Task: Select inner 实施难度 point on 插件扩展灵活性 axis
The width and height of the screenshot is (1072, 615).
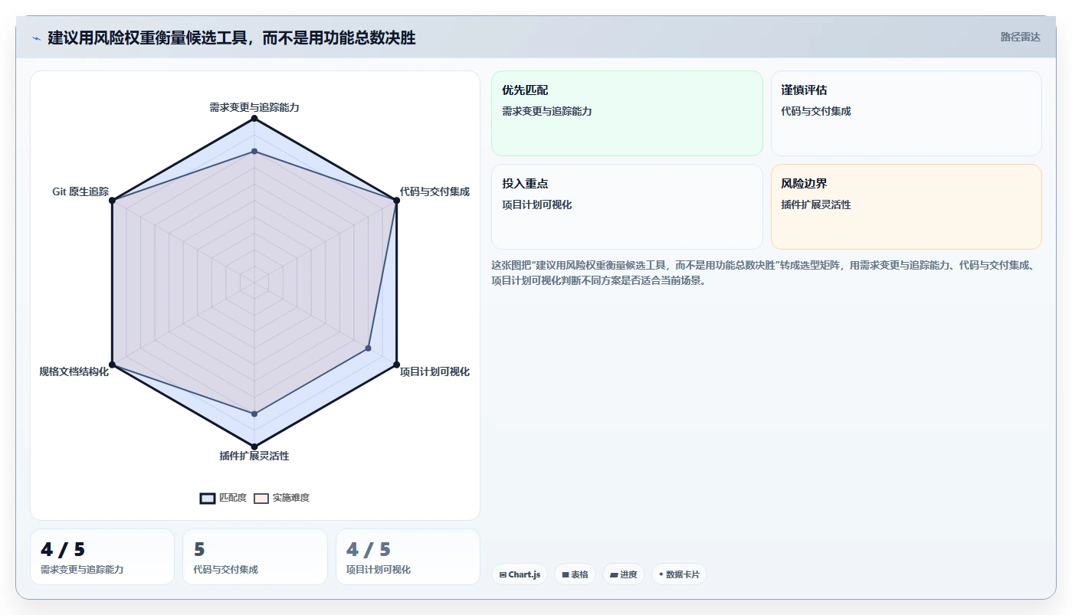Action: 254,414
